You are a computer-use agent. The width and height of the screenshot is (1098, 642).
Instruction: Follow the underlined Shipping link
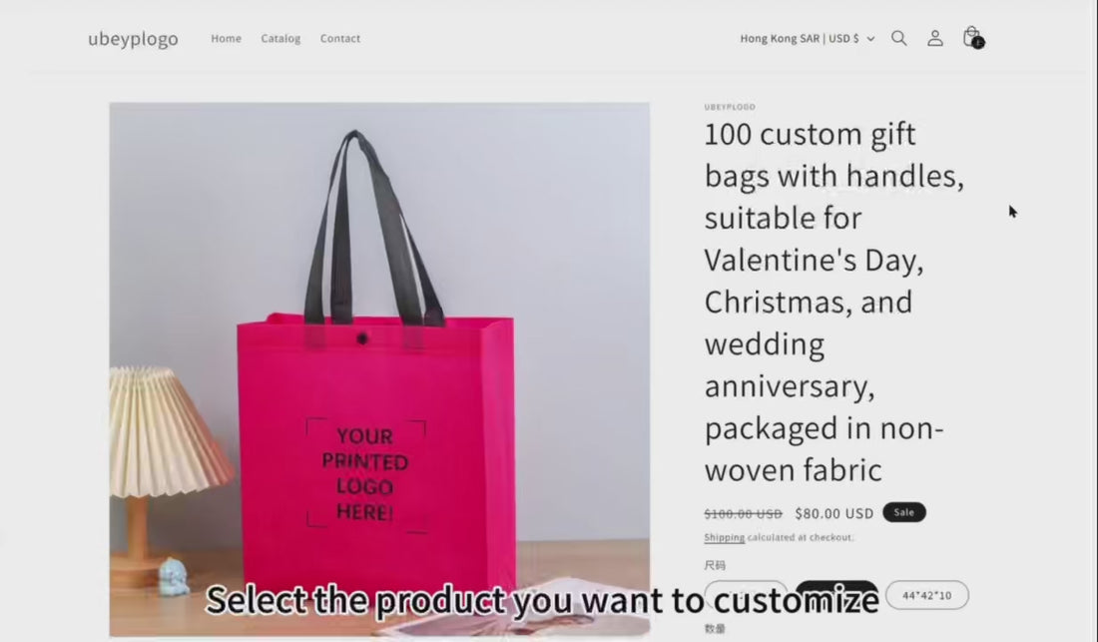coord(724,538)
